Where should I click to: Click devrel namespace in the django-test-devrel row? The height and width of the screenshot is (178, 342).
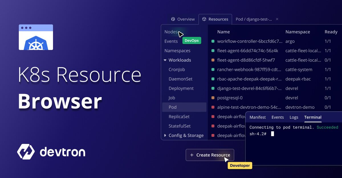pos(292,88)
